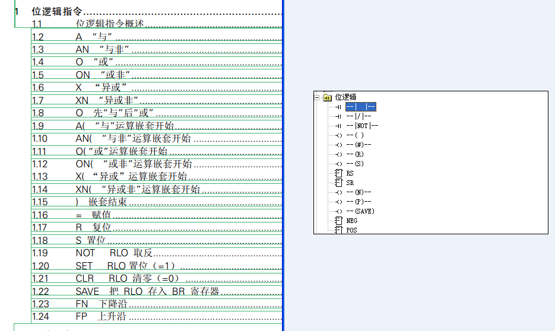The image size is (555, 331).
Task: Click the normally closed contact --|/|-- icon
Action: 338,116
